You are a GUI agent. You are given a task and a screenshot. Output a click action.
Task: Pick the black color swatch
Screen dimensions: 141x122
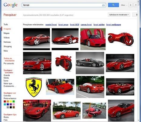[11, 107]
